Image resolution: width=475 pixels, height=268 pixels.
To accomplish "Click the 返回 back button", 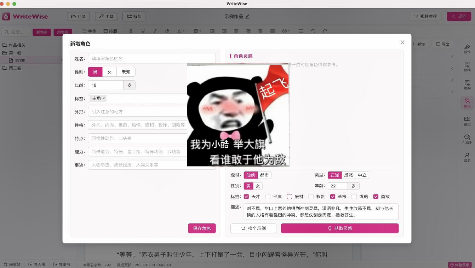I will pyautogui.click(x=459, y=16).
